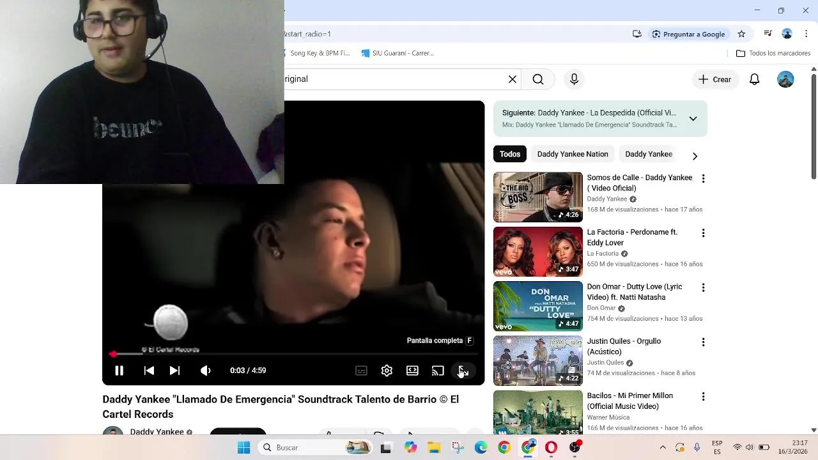This screenshot has height=460, width=818.
Task: Bookmark this page with the star
Action: (x=741, y=34)
